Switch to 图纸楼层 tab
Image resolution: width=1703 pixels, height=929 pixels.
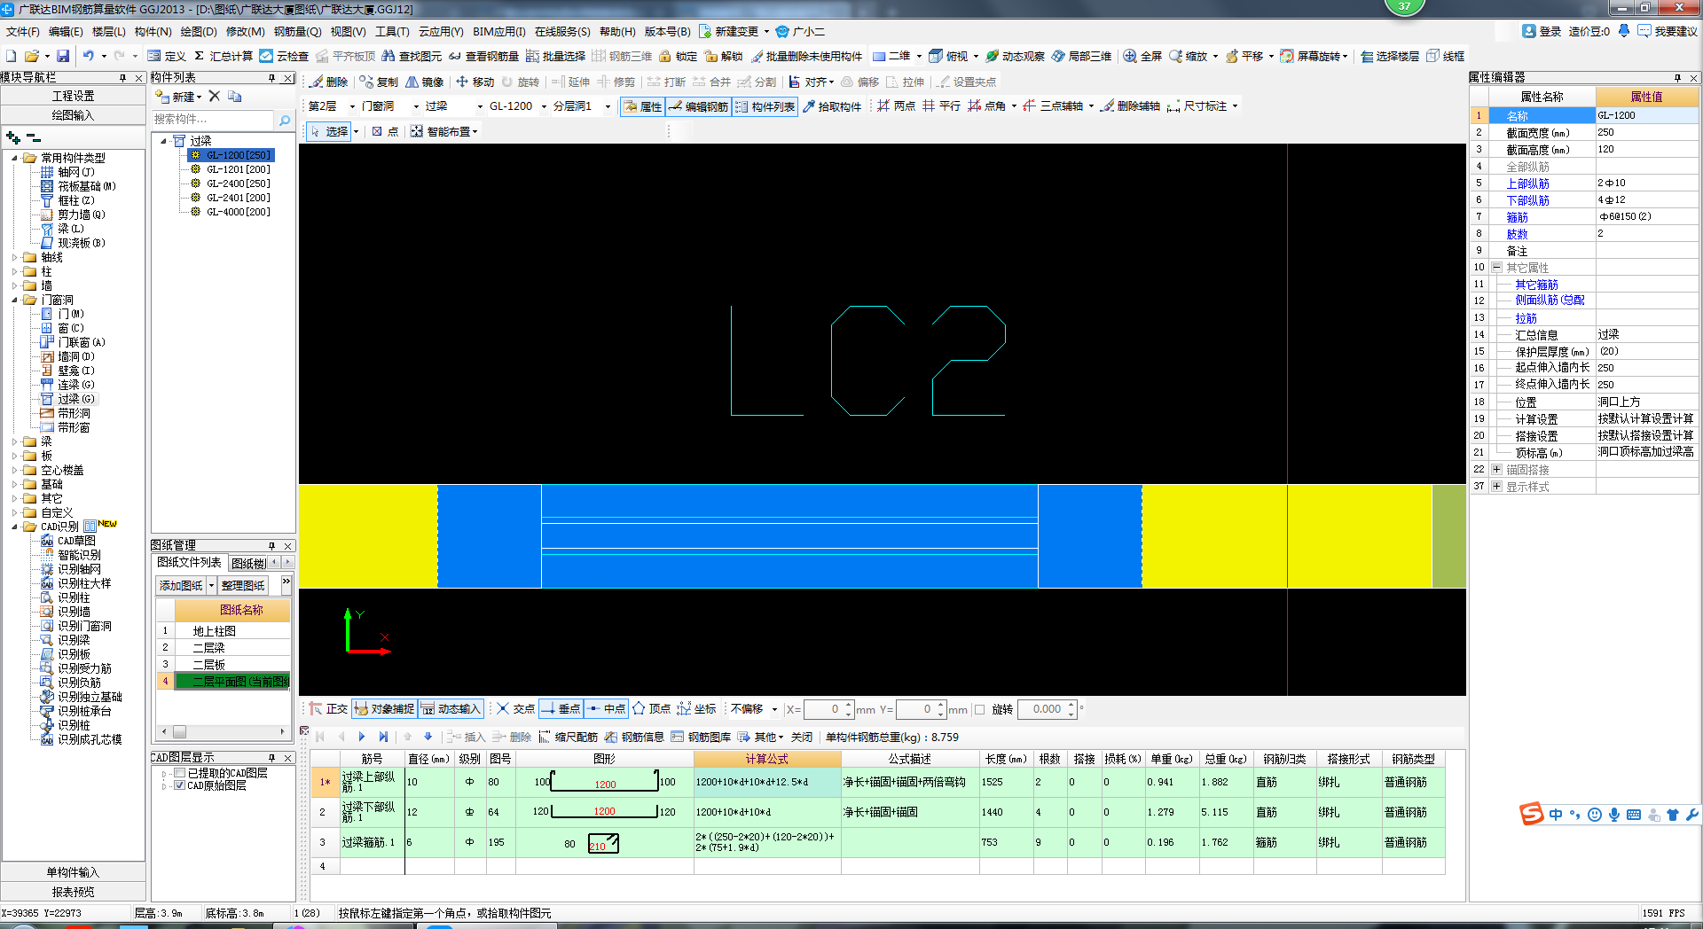248,563
